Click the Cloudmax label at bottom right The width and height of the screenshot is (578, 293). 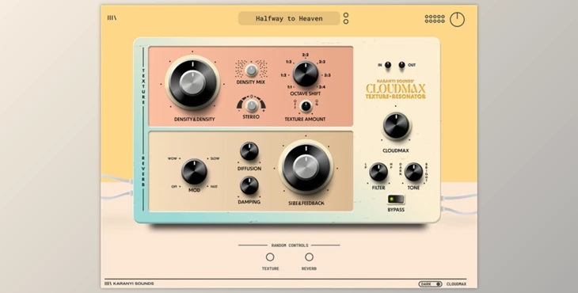(x=456, y=284)
